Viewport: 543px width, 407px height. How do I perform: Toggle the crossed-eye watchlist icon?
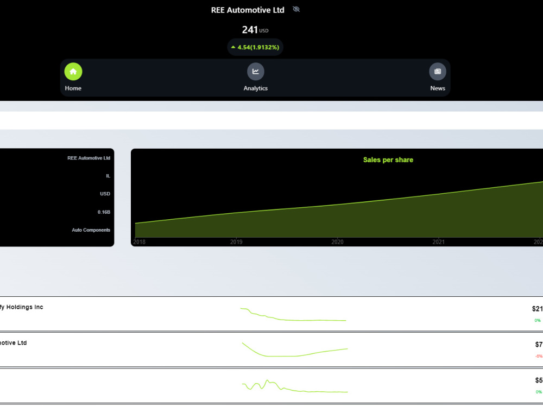click(296, 9)
